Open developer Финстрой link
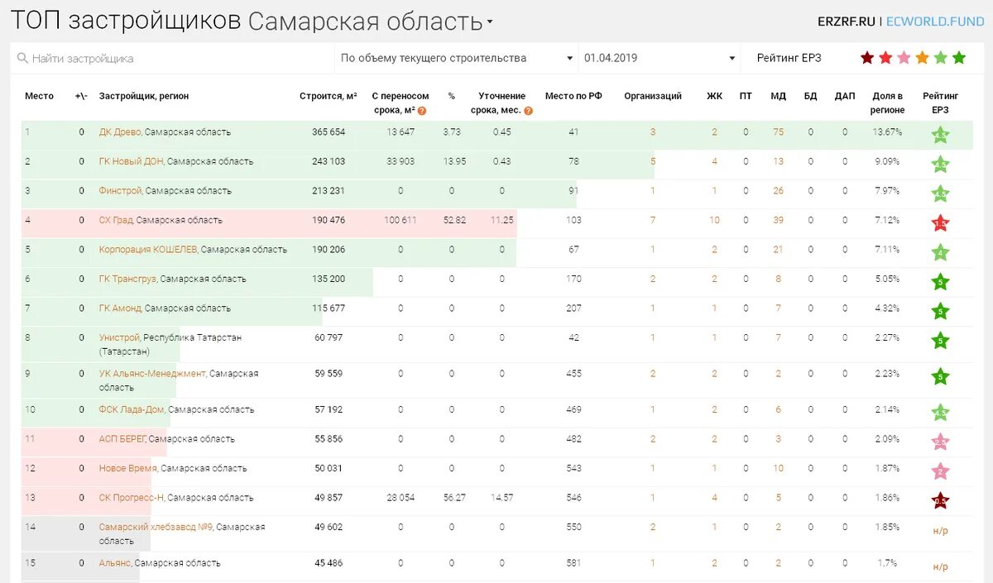Image resolution: width=993 pixels, height=583 pixels. [121, 191]
